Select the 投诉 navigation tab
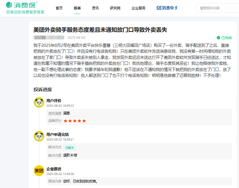 [77, 8]
